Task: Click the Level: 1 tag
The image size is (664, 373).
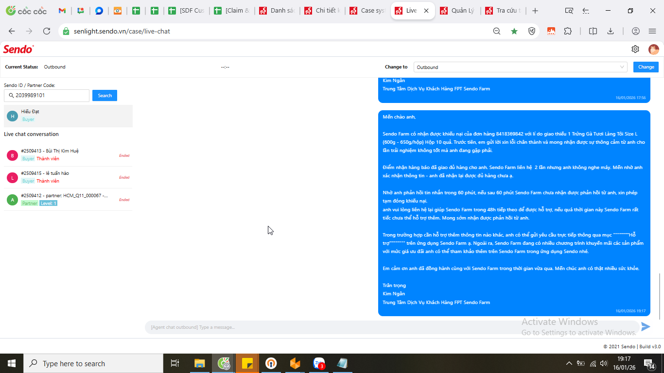Action: [48, 203]
